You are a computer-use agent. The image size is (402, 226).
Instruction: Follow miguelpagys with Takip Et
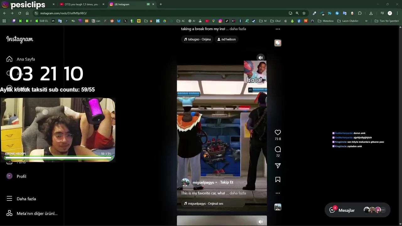click(226, 182)
